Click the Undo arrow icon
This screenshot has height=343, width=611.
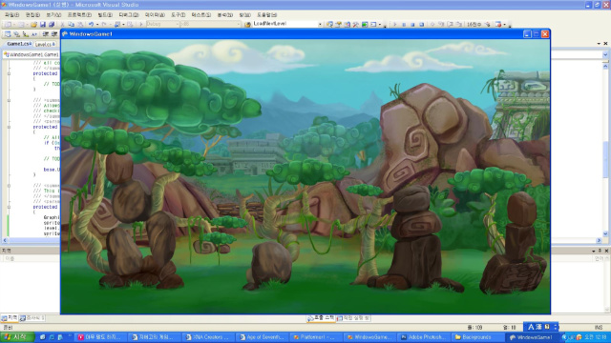point(91,24)
